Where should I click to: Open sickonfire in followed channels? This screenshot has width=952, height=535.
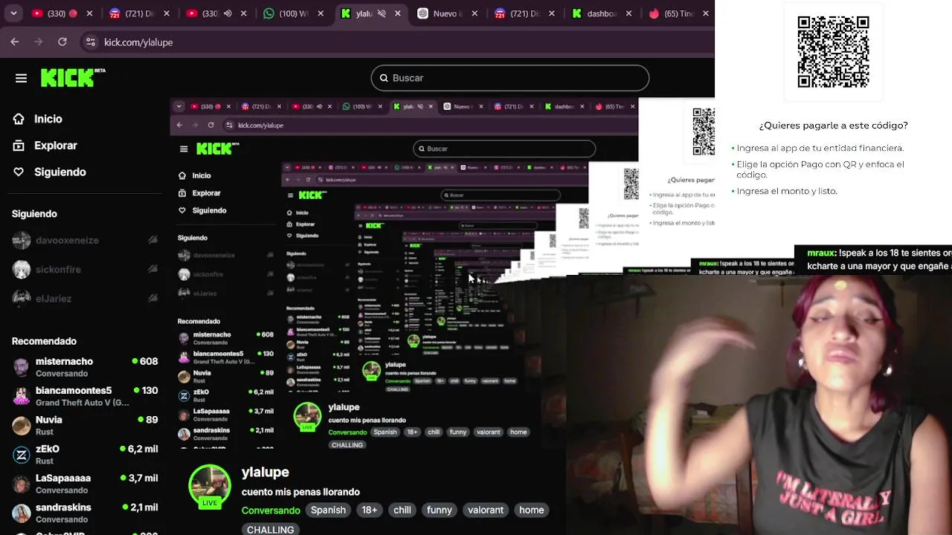point(58,269)
